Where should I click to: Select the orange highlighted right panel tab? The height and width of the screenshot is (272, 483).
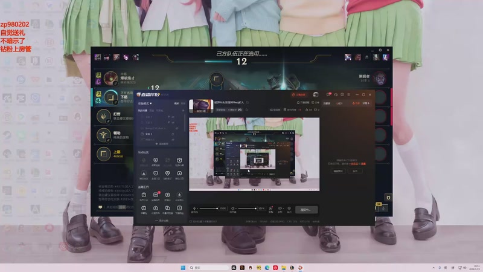pos(356,103)
